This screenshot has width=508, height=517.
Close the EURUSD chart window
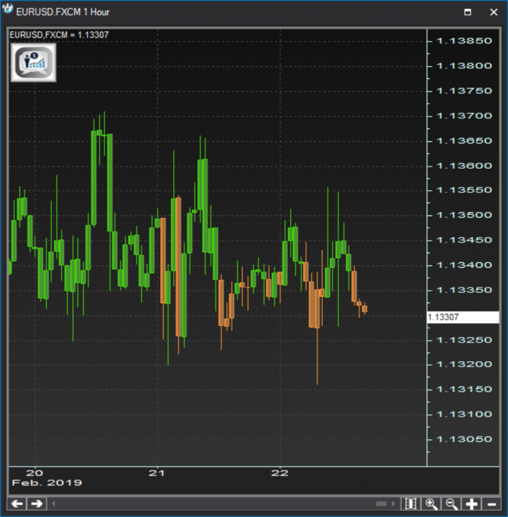494,12
